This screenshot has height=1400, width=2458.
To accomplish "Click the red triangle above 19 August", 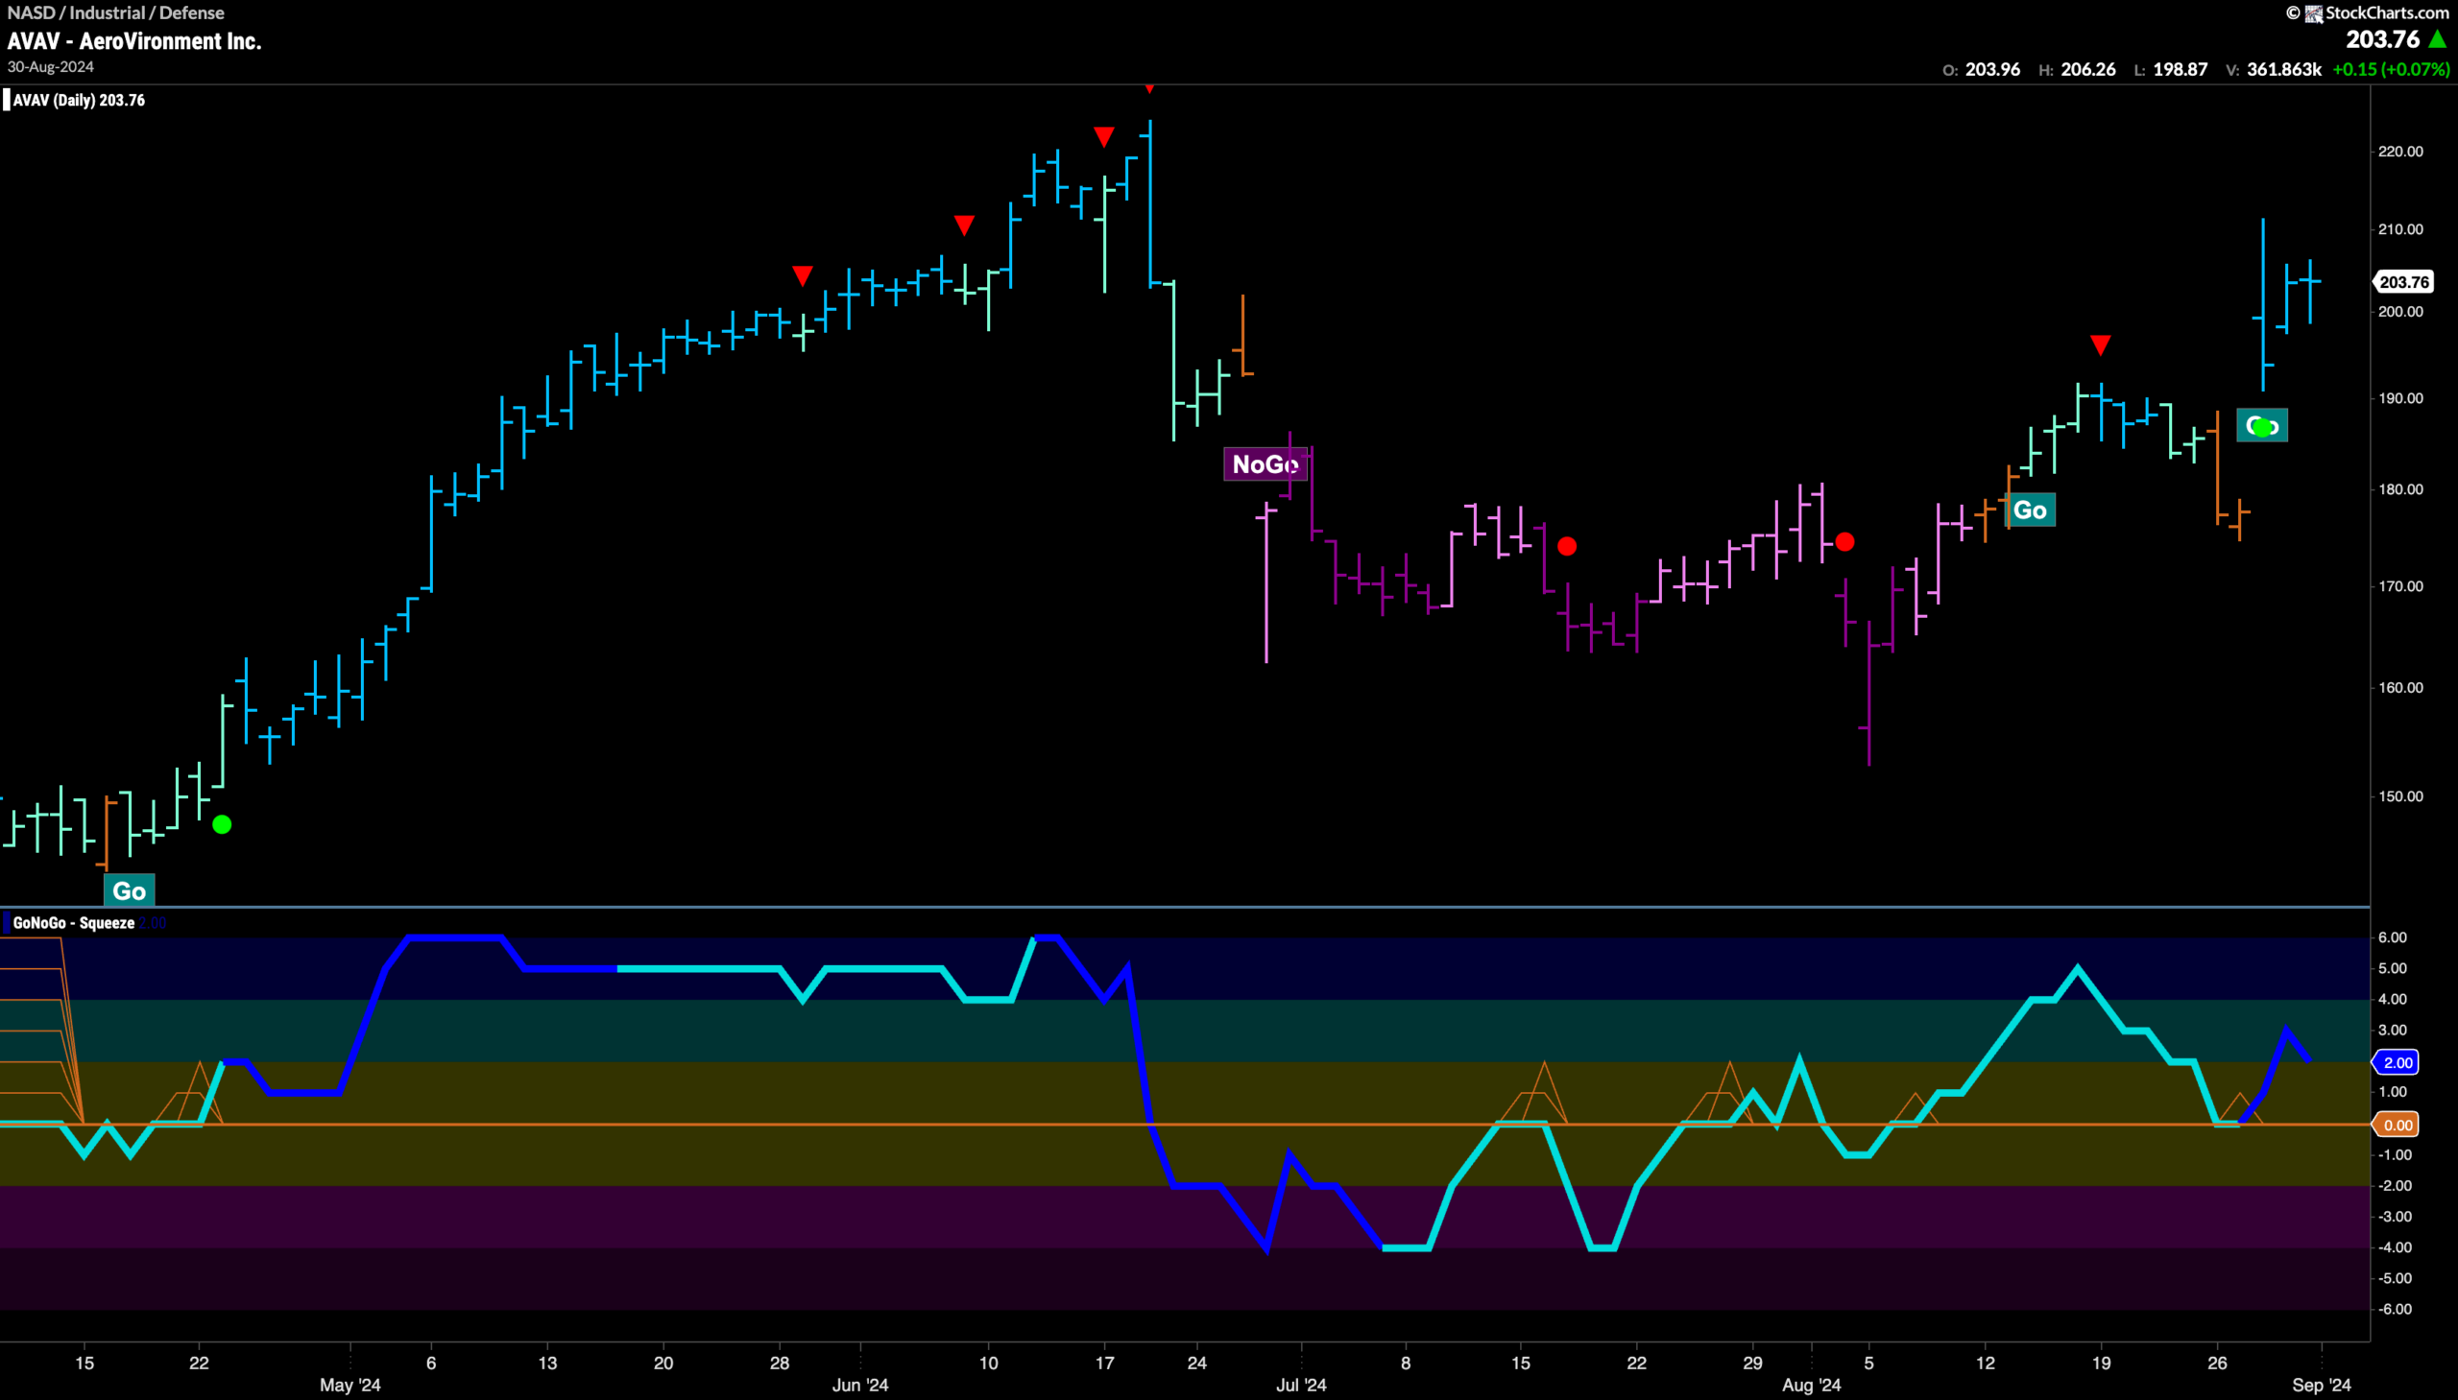I will [2100, 345].
